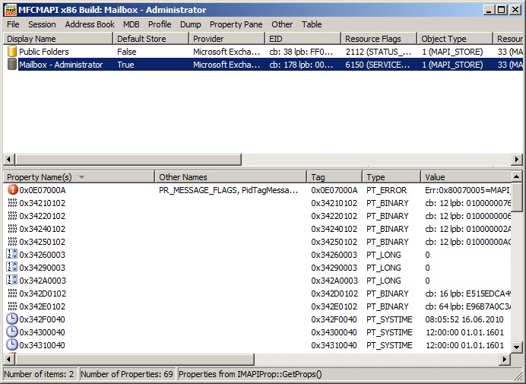
Task: Minimize the MFCMAPI window
Action: click(489, 10)
